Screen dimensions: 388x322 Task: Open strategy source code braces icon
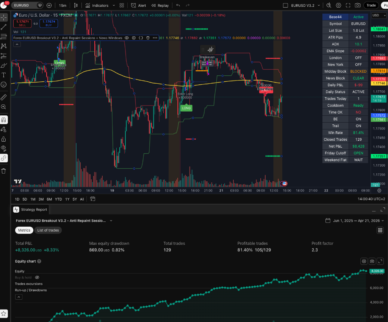pos(141,38)
